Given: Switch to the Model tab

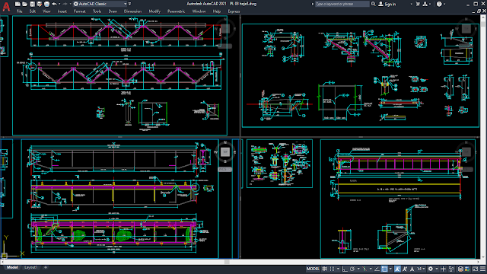Looking at the screenshot, I should [12, 267].
